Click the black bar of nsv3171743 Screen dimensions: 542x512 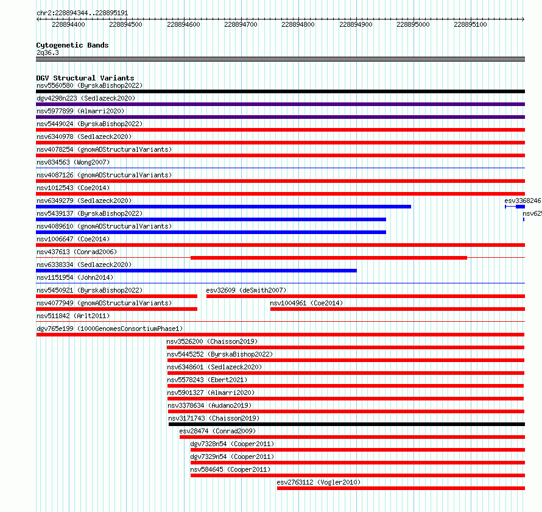[x=347, y=424]
